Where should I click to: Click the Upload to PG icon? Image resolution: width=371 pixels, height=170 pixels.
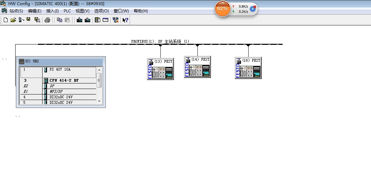[x=87, y=20]
